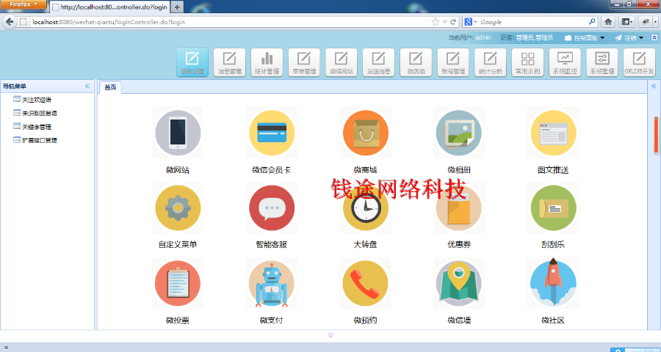Screen dimensions: 661x352
Task: Open the 微活动 toolbar module
Action: pos(416,62)
